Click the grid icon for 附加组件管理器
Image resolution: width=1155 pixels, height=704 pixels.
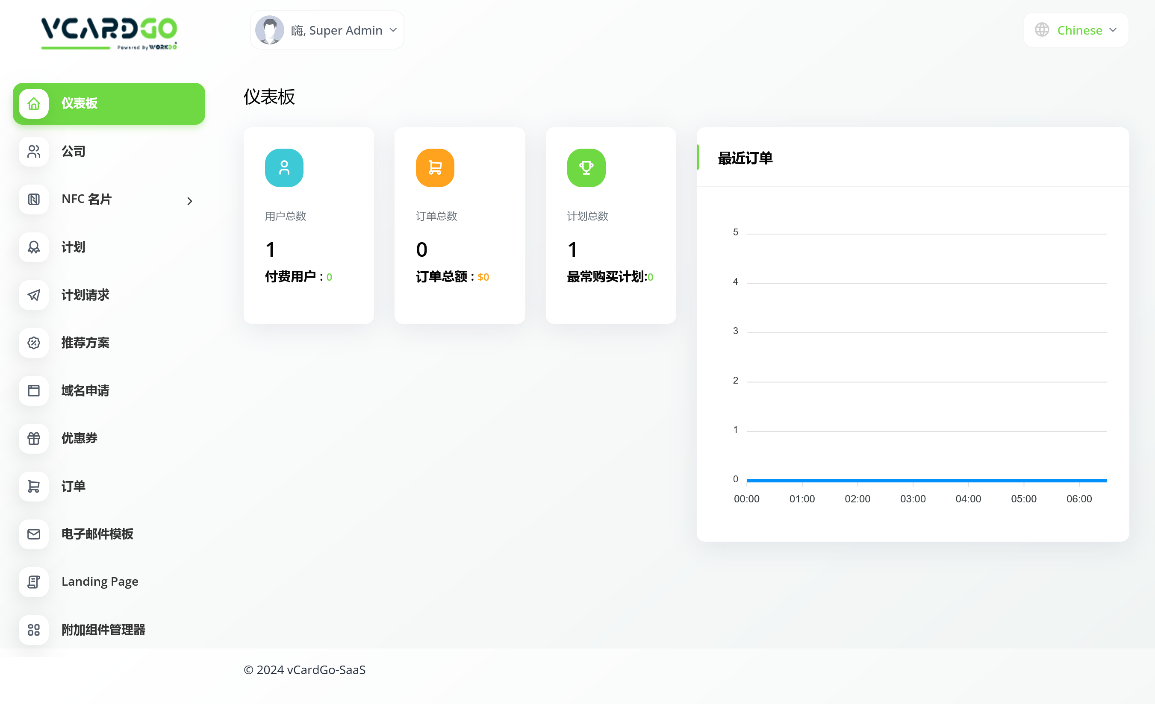point(34,630)
